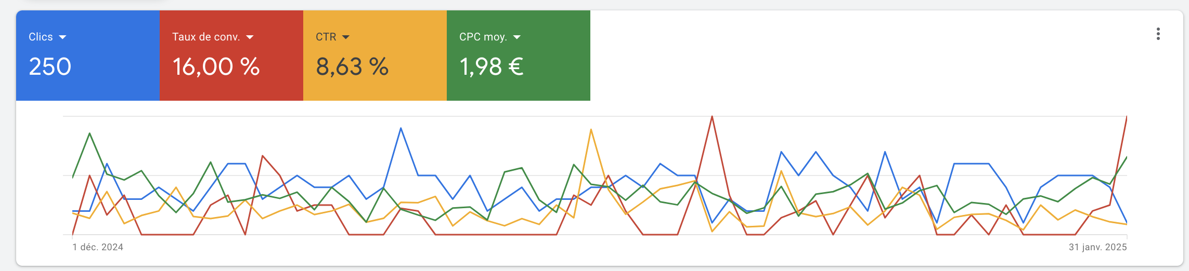This screenshot has height=271, width=1189.
Task: Click the 16,00 % conversion rate value
Action: click(216, 67)
